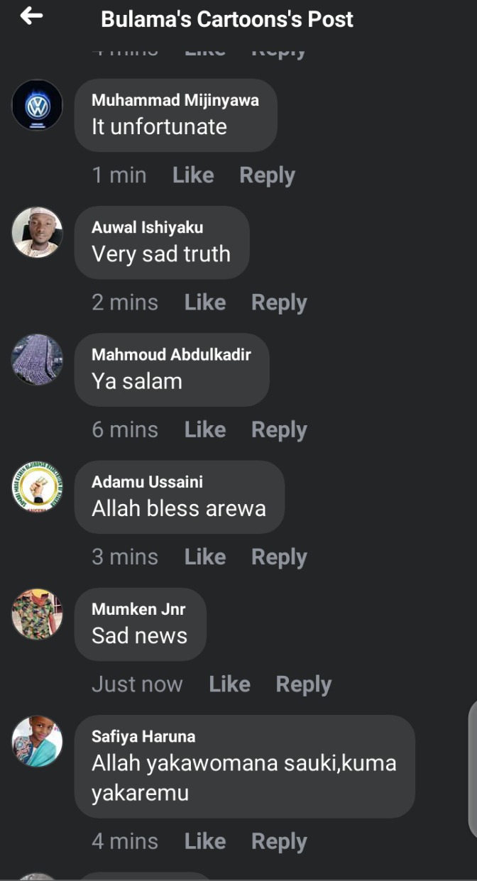Reply to Safiya Haruna's comment
The width and height of the screenshot is (477, 881).
pyautogui.click(x=279, y=842)
